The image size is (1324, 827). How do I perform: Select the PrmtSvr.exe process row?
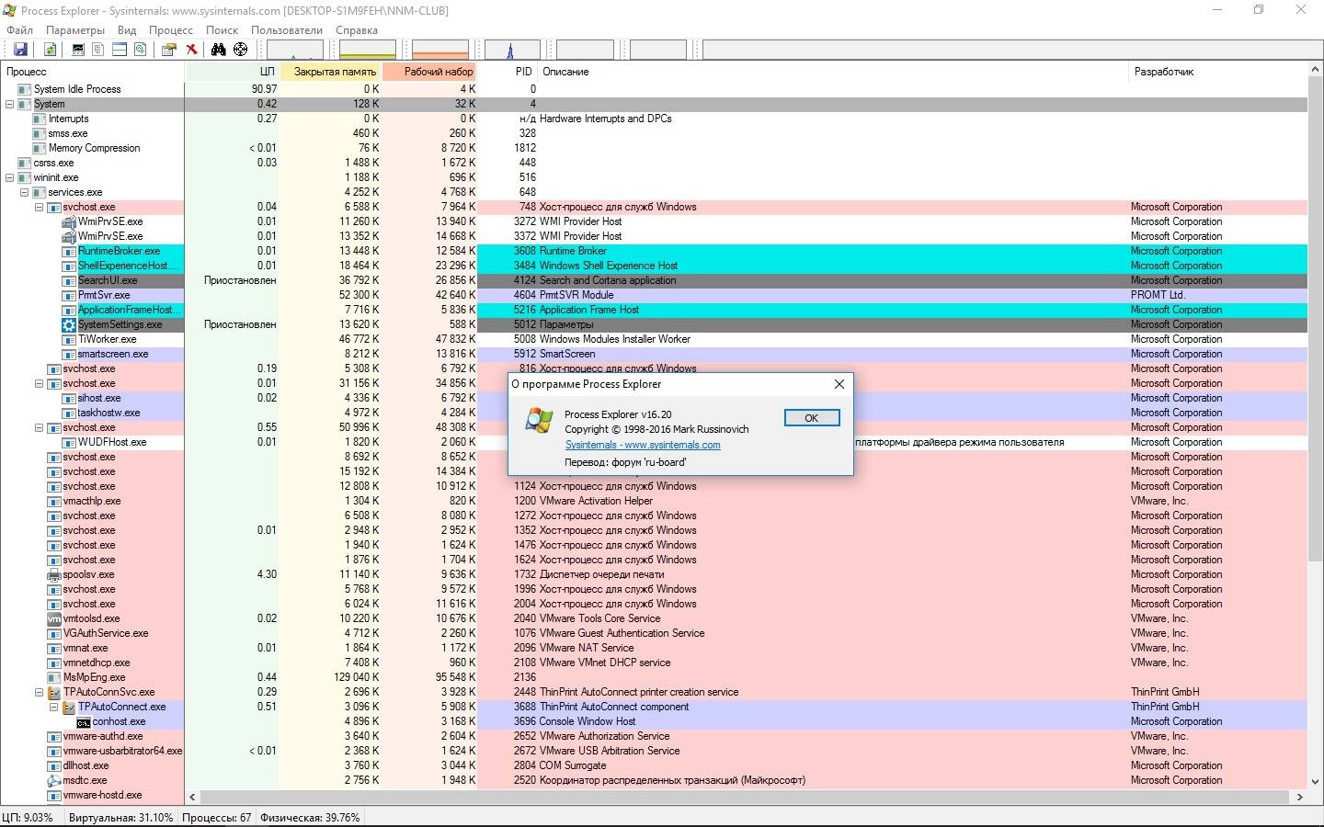tap(654, 295)
